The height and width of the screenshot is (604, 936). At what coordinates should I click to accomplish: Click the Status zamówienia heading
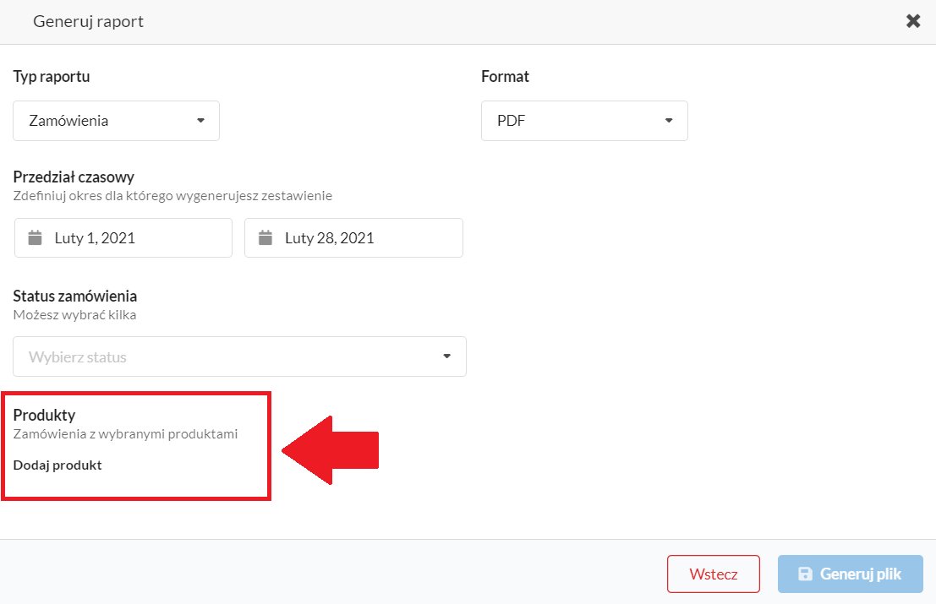(x=75, y=296)
